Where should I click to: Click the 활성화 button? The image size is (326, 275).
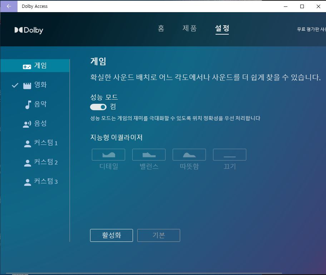112,235
